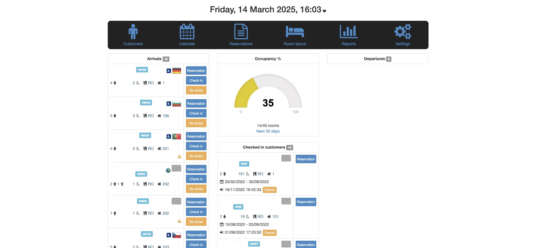
Task: Check in reservation #8459
Action: tap(196, 81)
